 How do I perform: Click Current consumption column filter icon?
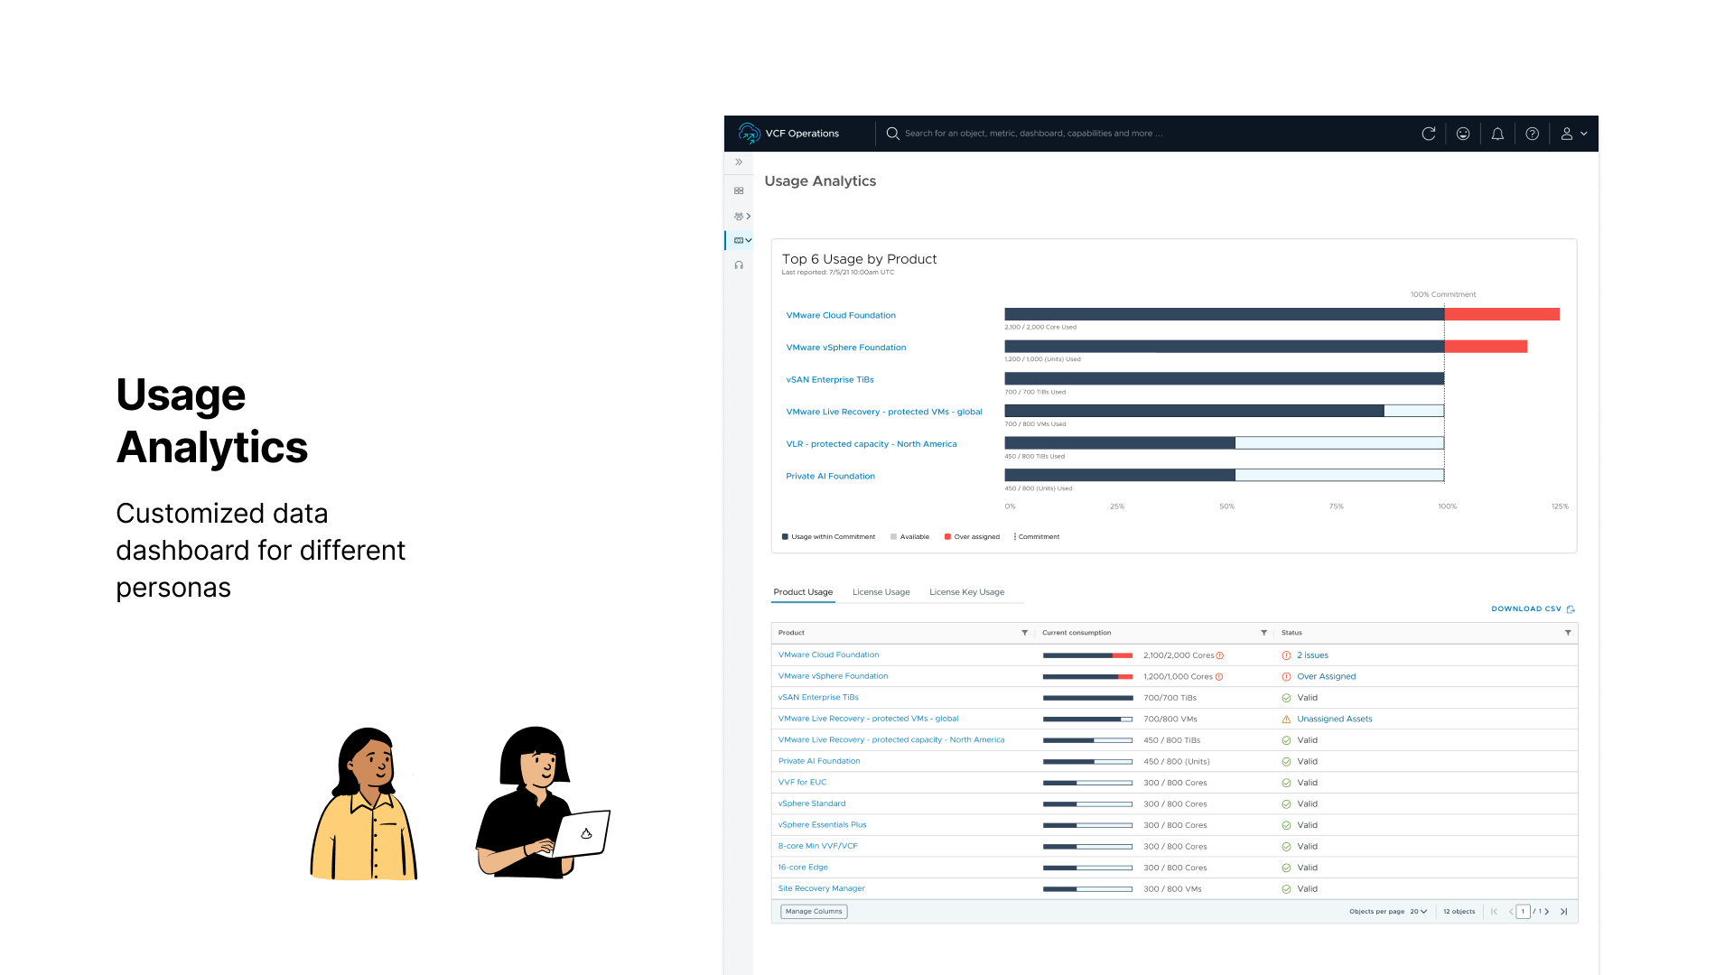(x=1263, y=633)
